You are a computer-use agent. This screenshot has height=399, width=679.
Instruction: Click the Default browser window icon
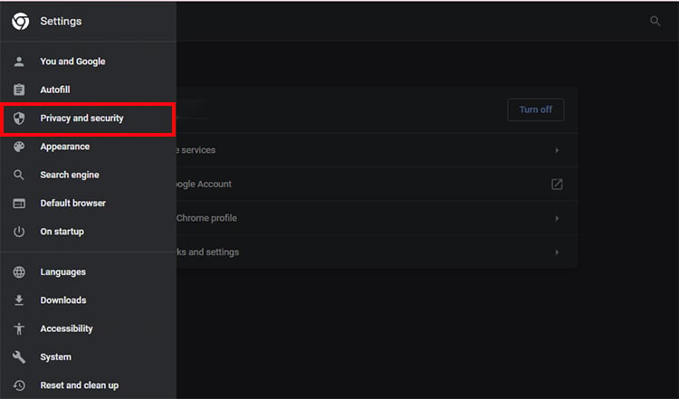(x=19, y=204)
